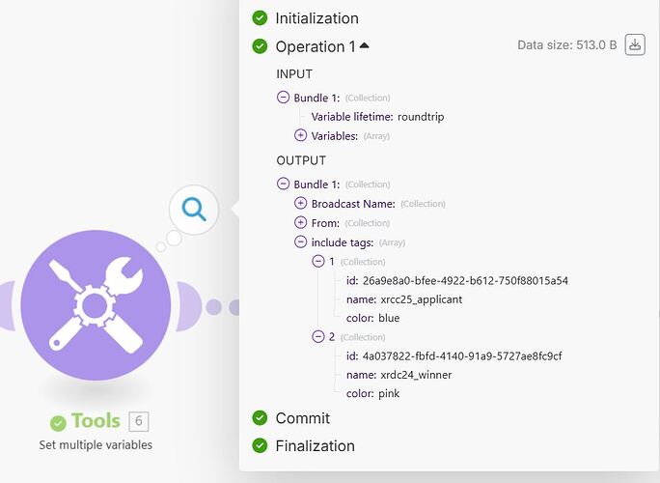Click the module's right connector handle
This screenshot has height=483, width=660.
click(187, 306)
